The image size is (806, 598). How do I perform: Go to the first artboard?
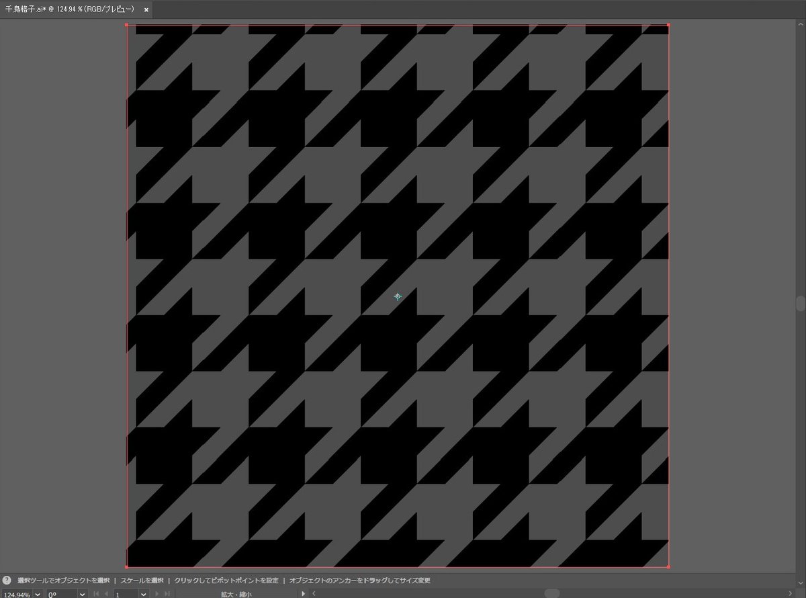[x=96, y=594]
